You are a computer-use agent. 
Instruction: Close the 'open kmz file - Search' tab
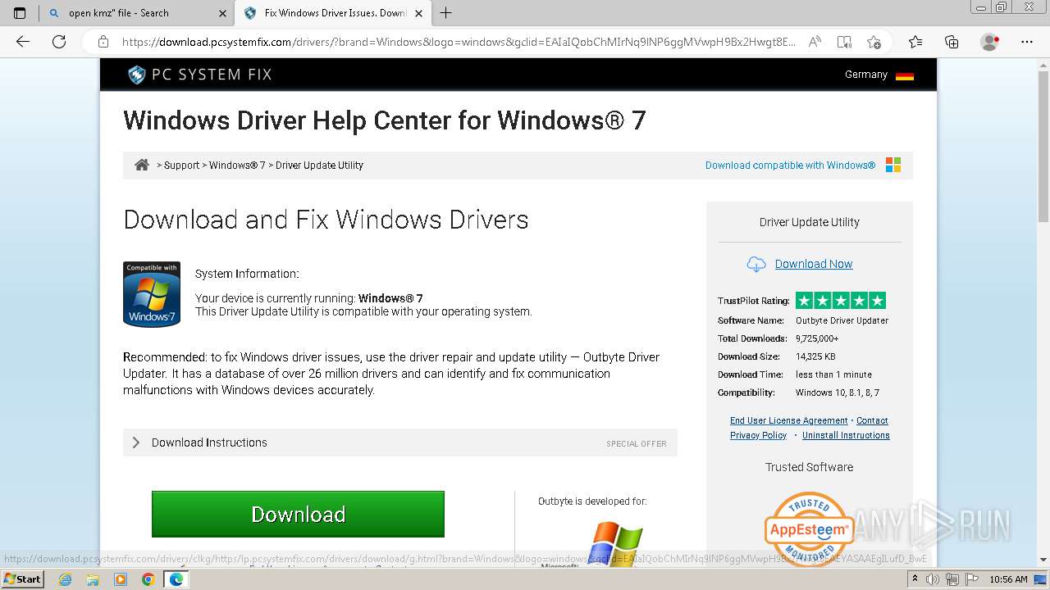222,13
